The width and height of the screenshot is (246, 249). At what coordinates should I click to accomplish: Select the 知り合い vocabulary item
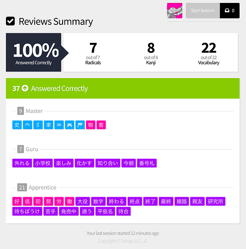[x=108, y=163]
